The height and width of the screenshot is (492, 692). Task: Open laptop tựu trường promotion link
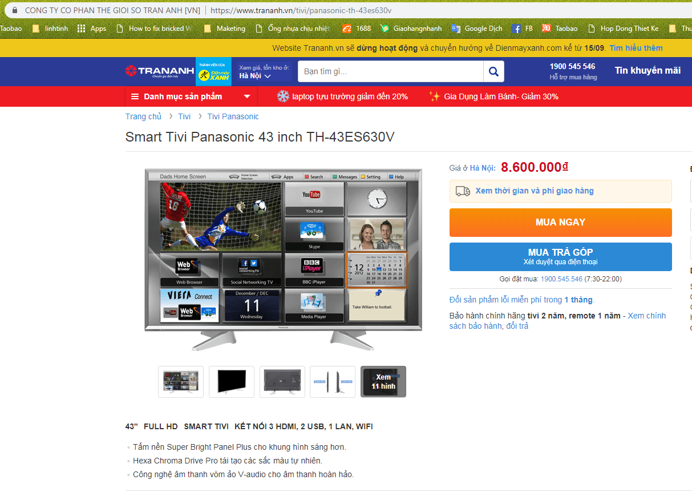342,96
